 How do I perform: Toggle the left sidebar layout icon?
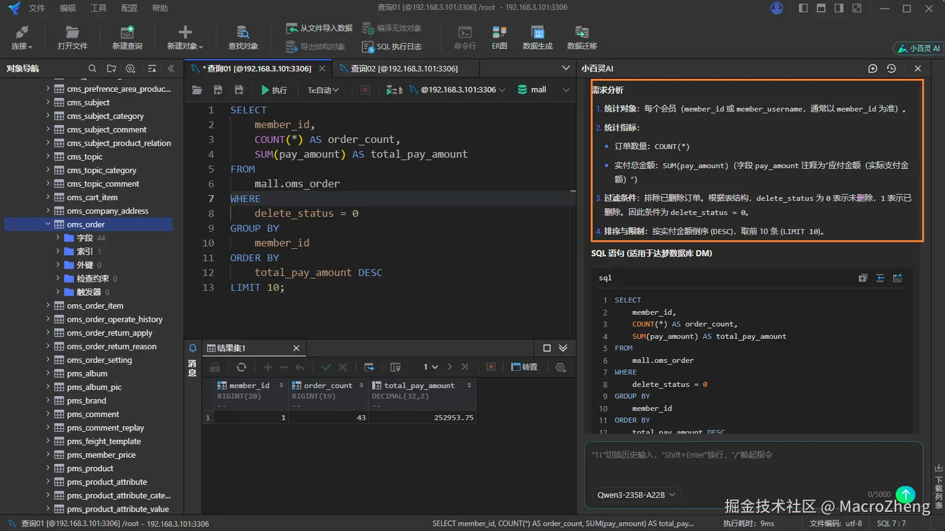coord(803,8)
